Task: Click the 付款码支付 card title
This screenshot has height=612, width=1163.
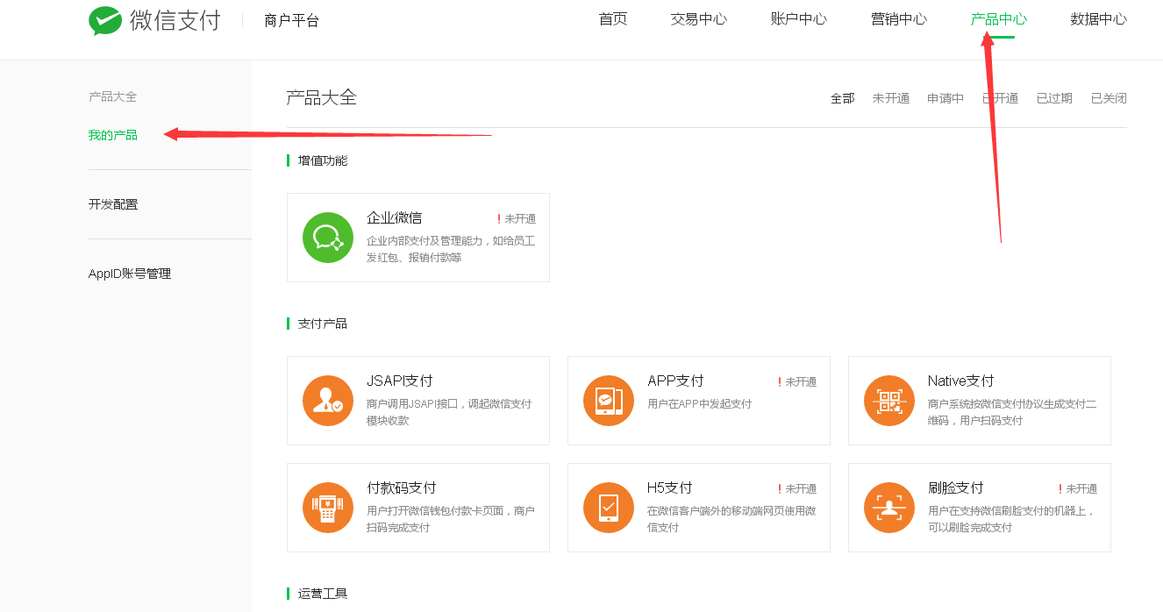Action: (x=401, y=487)
